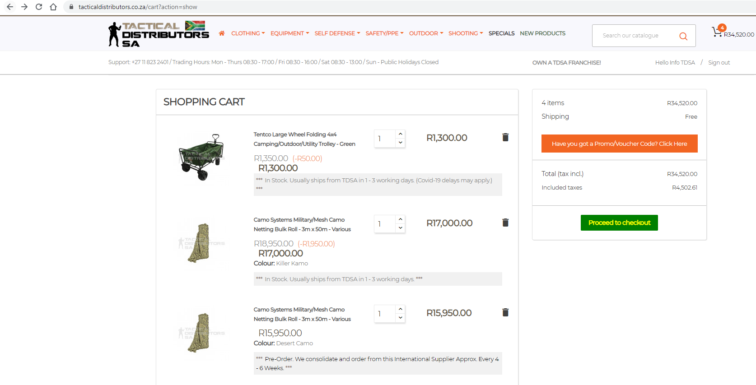Image resolution: width=756 pixels, height=385 pixels.
Task: Click the Tactical Distributors SA logo
Action: click(159, 34)
